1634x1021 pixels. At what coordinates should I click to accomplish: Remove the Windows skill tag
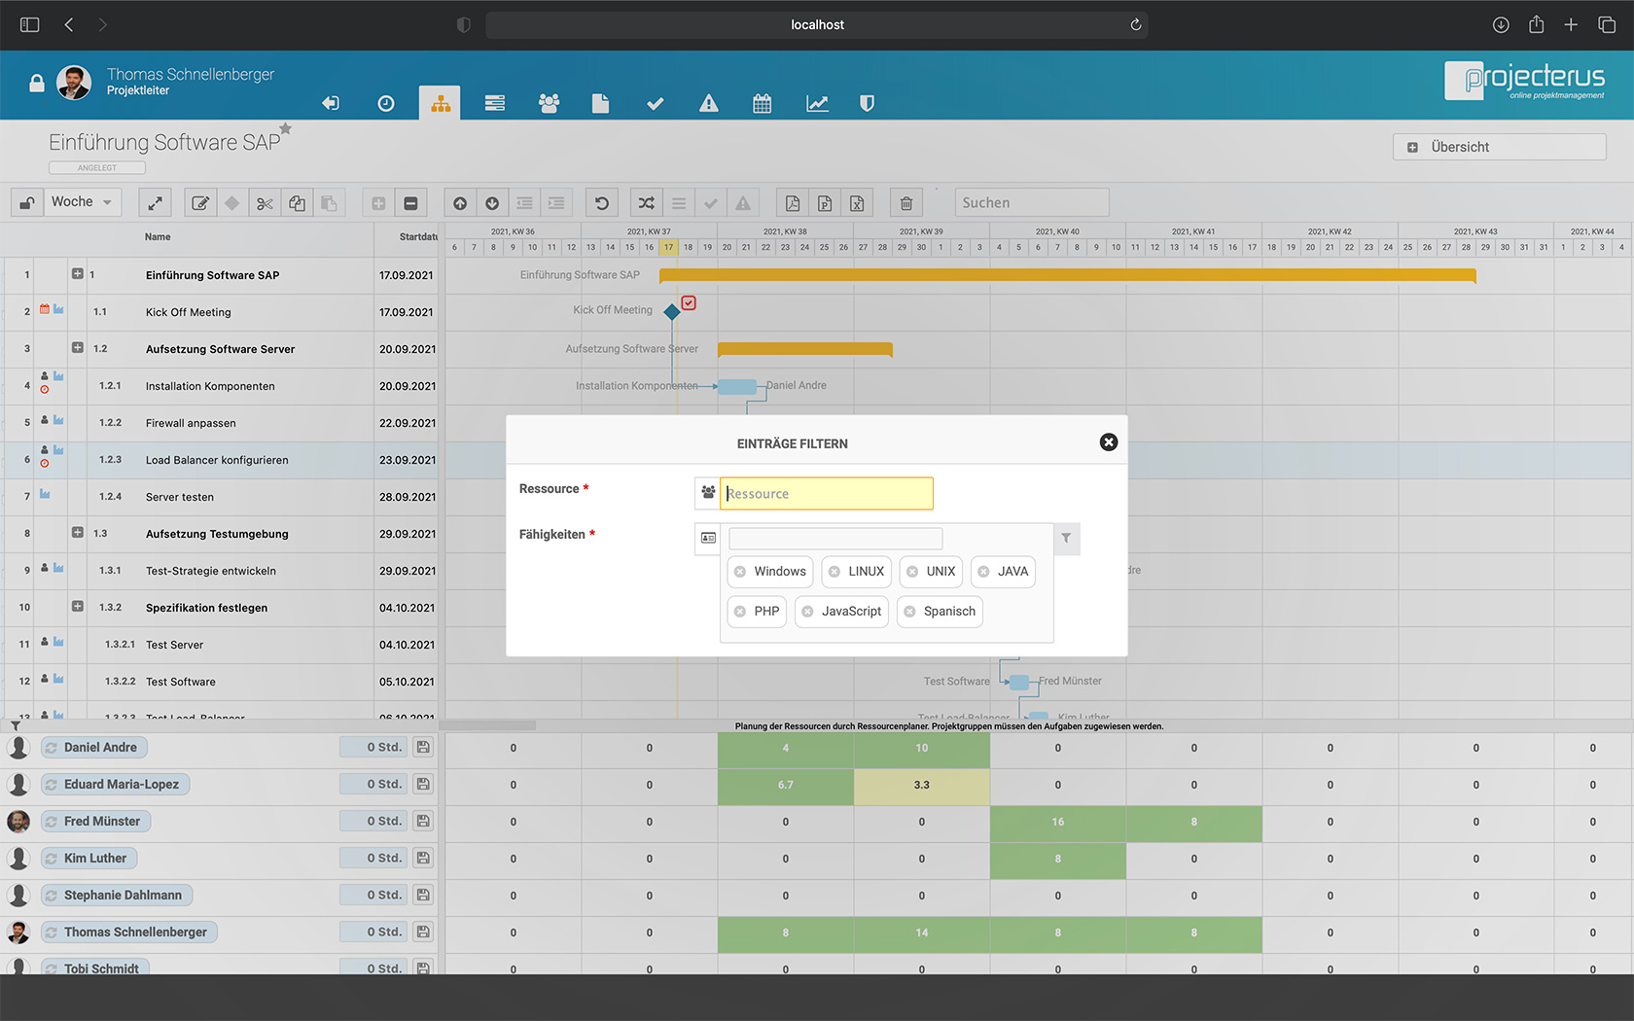coord(740,572)
